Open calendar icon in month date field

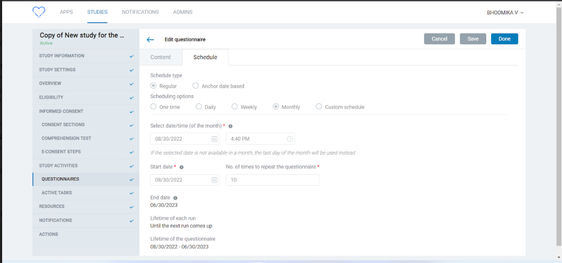tap(215, 139)
